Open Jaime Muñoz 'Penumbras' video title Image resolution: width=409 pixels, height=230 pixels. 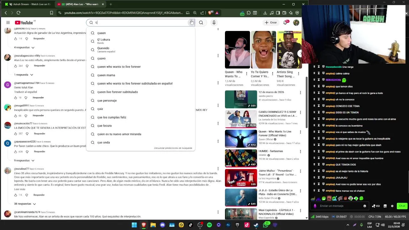[277, 172]
